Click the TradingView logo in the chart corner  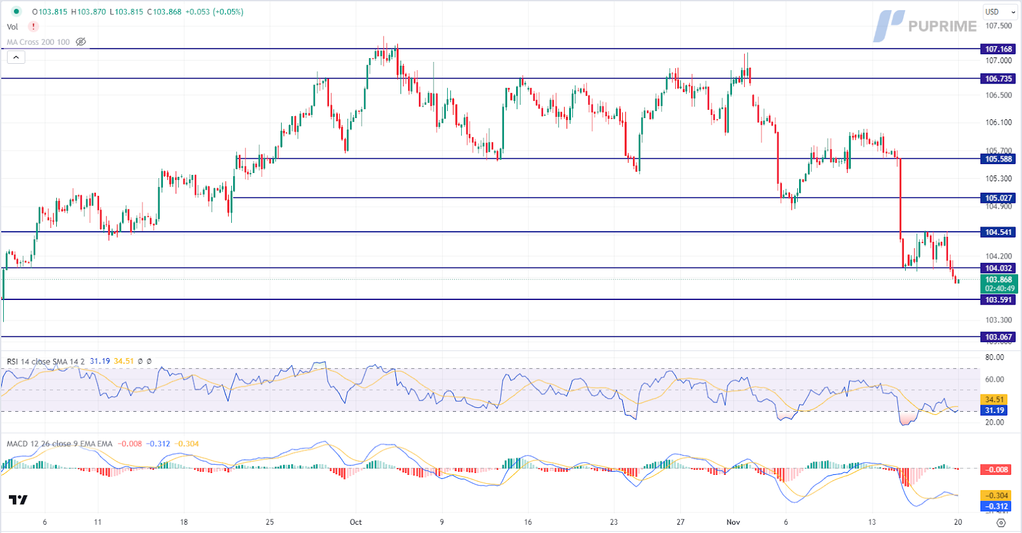18,500
